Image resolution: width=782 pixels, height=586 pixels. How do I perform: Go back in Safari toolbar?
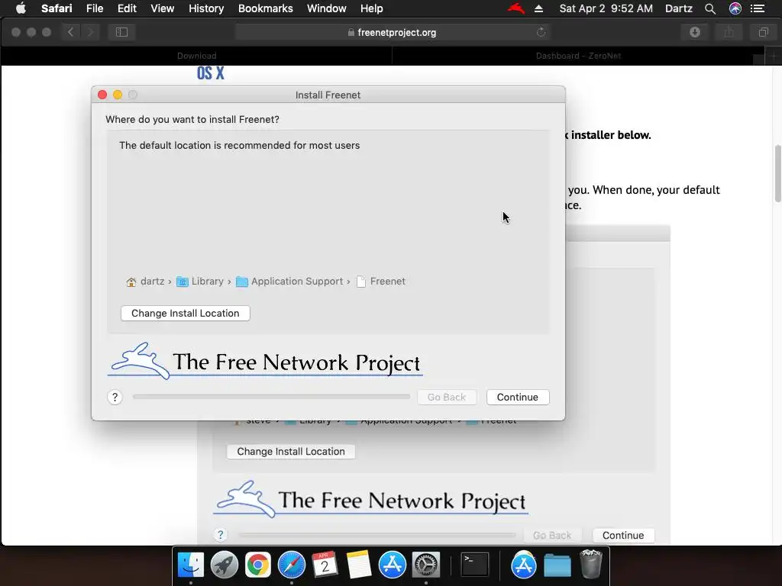tap(70, 32)
